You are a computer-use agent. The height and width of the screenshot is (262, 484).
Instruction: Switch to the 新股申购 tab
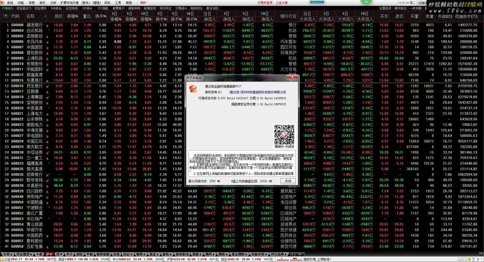[134, 8]
